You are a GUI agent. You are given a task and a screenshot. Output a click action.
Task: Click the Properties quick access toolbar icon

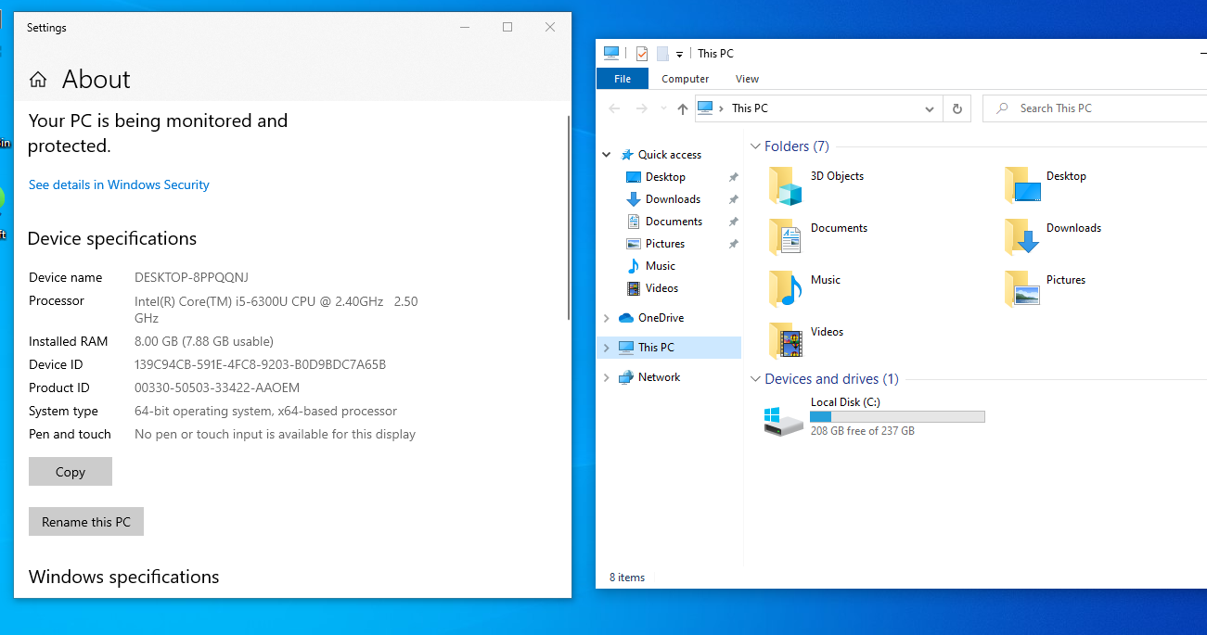click(642, 54)
